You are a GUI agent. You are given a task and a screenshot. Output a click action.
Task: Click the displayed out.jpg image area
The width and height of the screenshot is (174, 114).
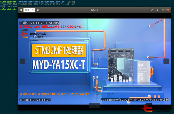(x=94, y=61)
